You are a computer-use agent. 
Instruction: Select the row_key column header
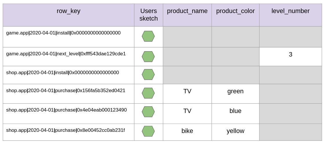[69, 15]
